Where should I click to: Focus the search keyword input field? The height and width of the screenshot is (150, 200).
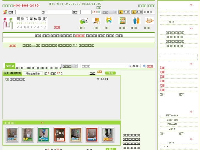104,66
